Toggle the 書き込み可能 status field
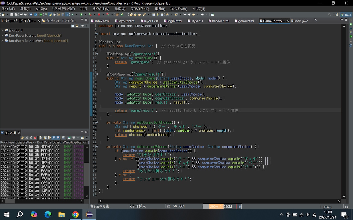 pyautogui.click(x=100, y=206)
